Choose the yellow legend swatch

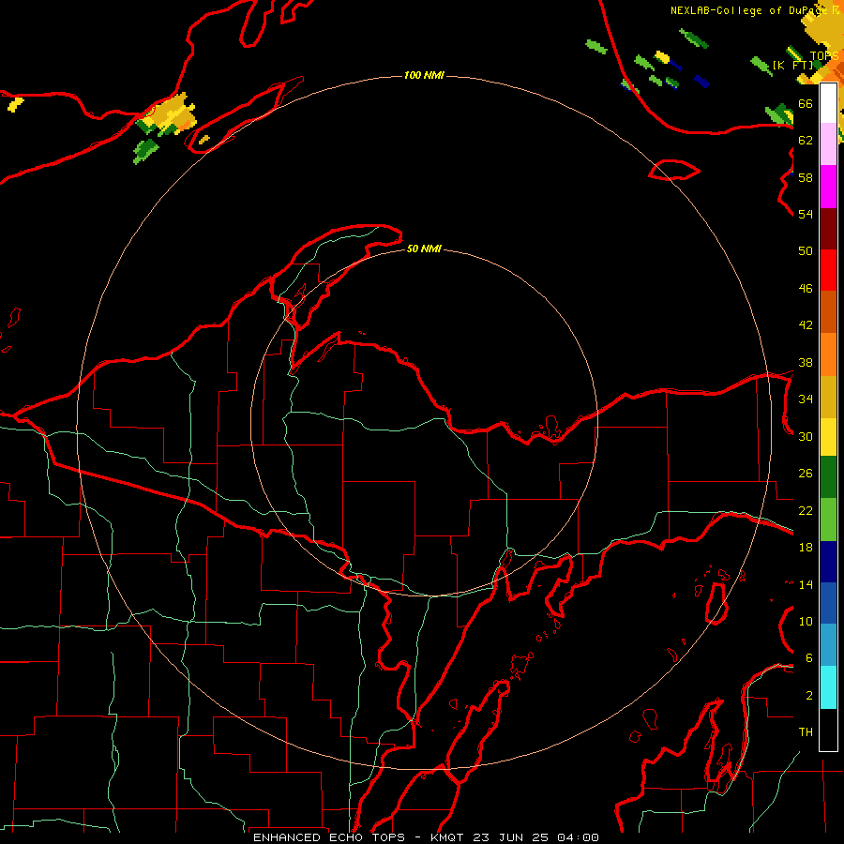(x=828, y=436)
